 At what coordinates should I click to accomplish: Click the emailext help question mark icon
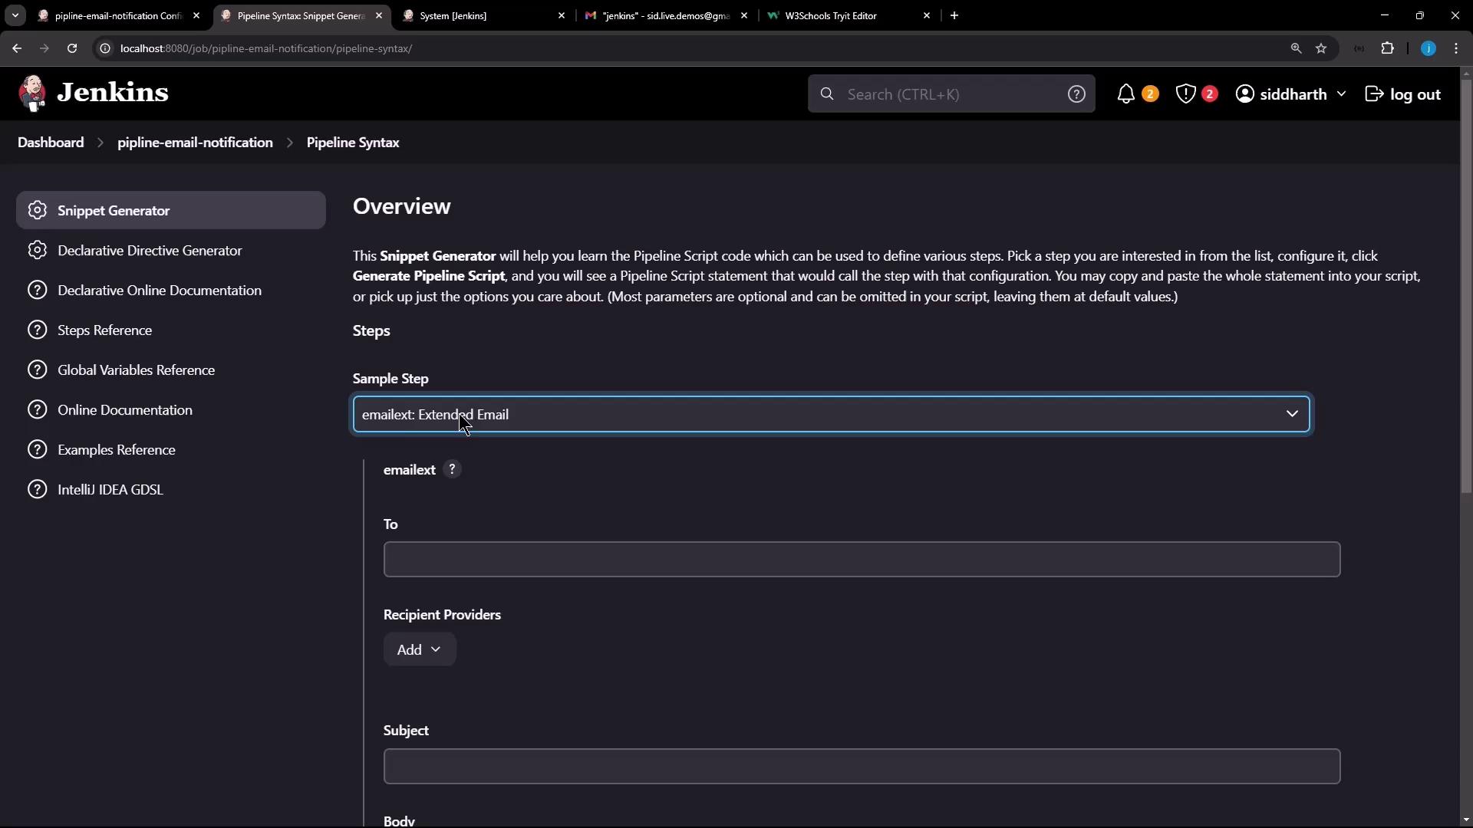(x=452, y=469)
